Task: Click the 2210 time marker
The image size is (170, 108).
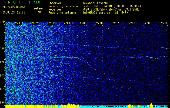Action: coord(164,23)
